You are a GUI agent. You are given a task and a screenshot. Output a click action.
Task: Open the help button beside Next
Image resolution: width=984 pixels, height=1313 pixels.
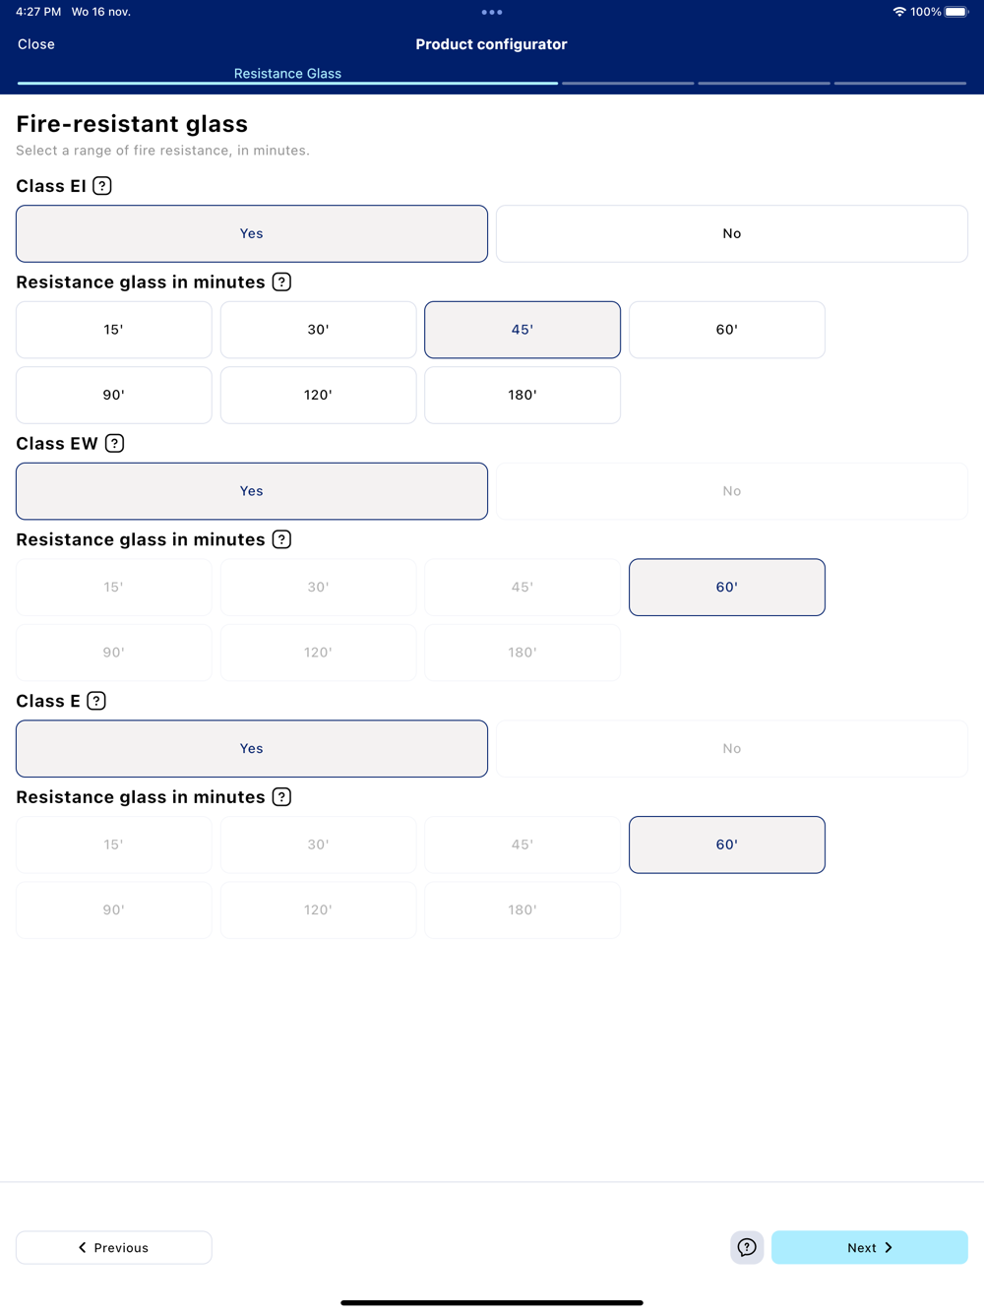747,1247
